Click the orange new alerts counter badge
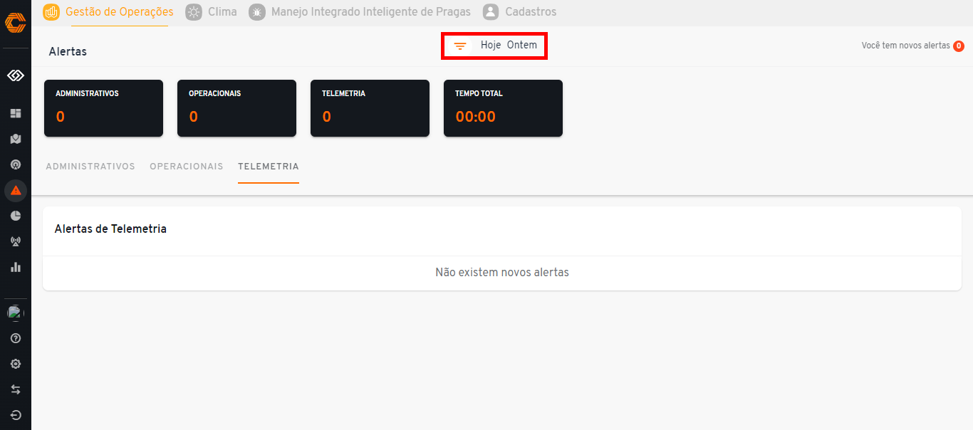Screen dimensions: 973x430 pos(959,46)
